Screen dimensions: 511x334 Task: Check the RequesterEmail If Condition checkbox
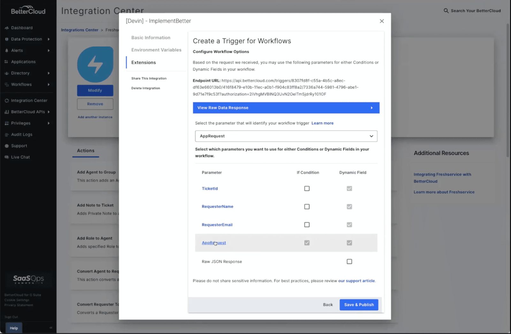[307, 225]
